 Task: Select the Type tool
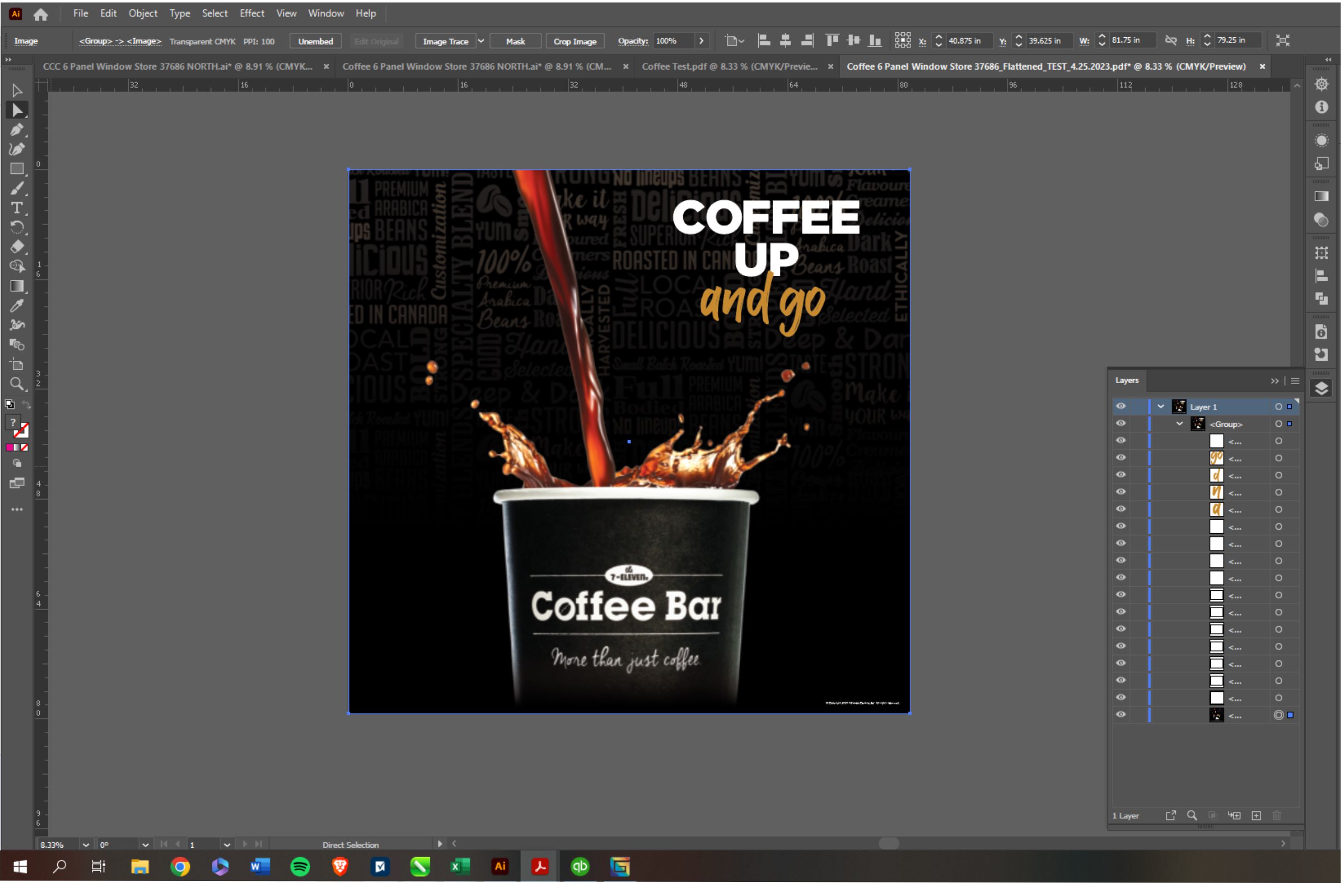click(17, 208)
